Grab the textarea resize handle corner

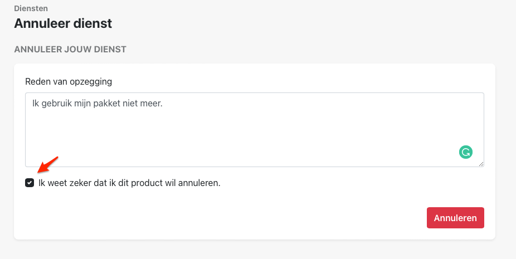click(481, 164)
